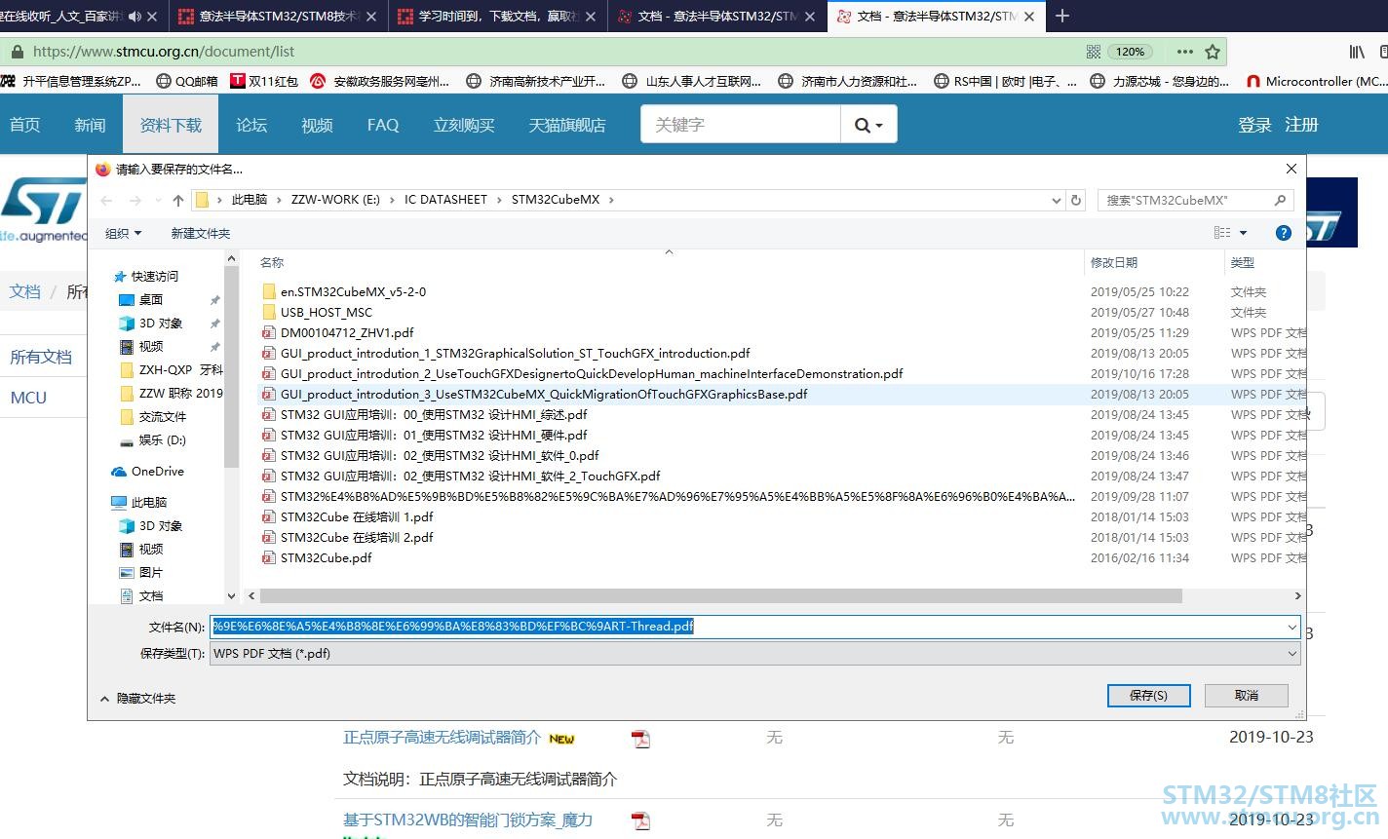Screen dimensions: 1388x839
Task: Expand the address bar history dropdown
Action: click(1057, 200)
